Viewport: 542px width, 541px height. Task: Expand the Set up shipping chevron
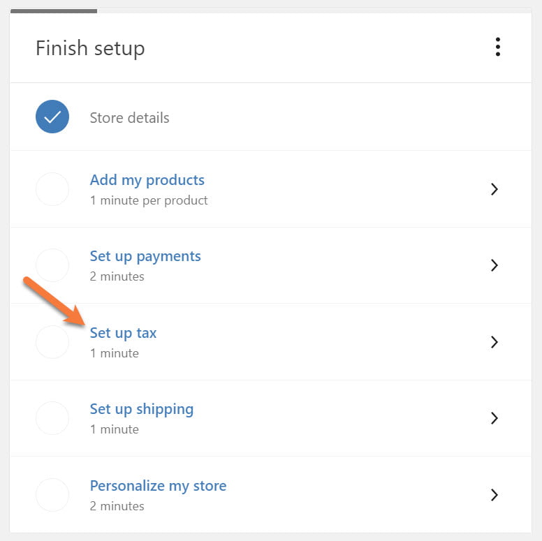click(x=494, y=418)
